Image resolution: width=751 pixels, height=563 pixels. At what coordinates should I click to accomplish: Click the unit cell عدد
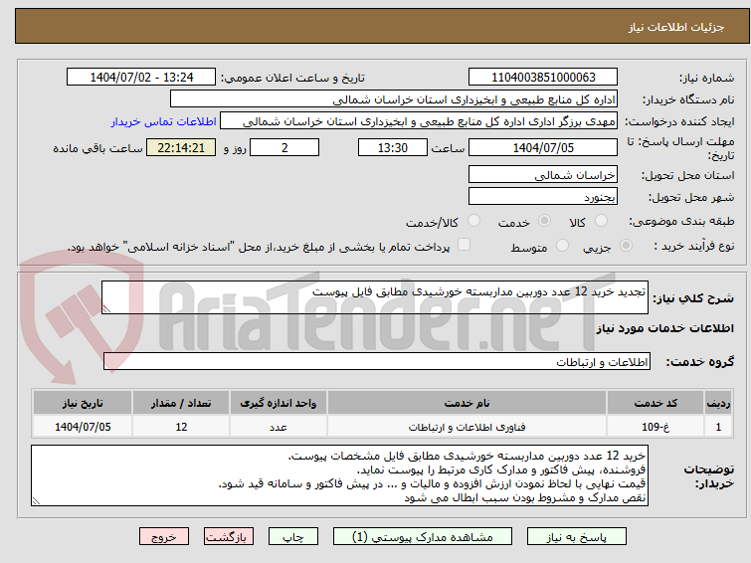click(279, 427)
